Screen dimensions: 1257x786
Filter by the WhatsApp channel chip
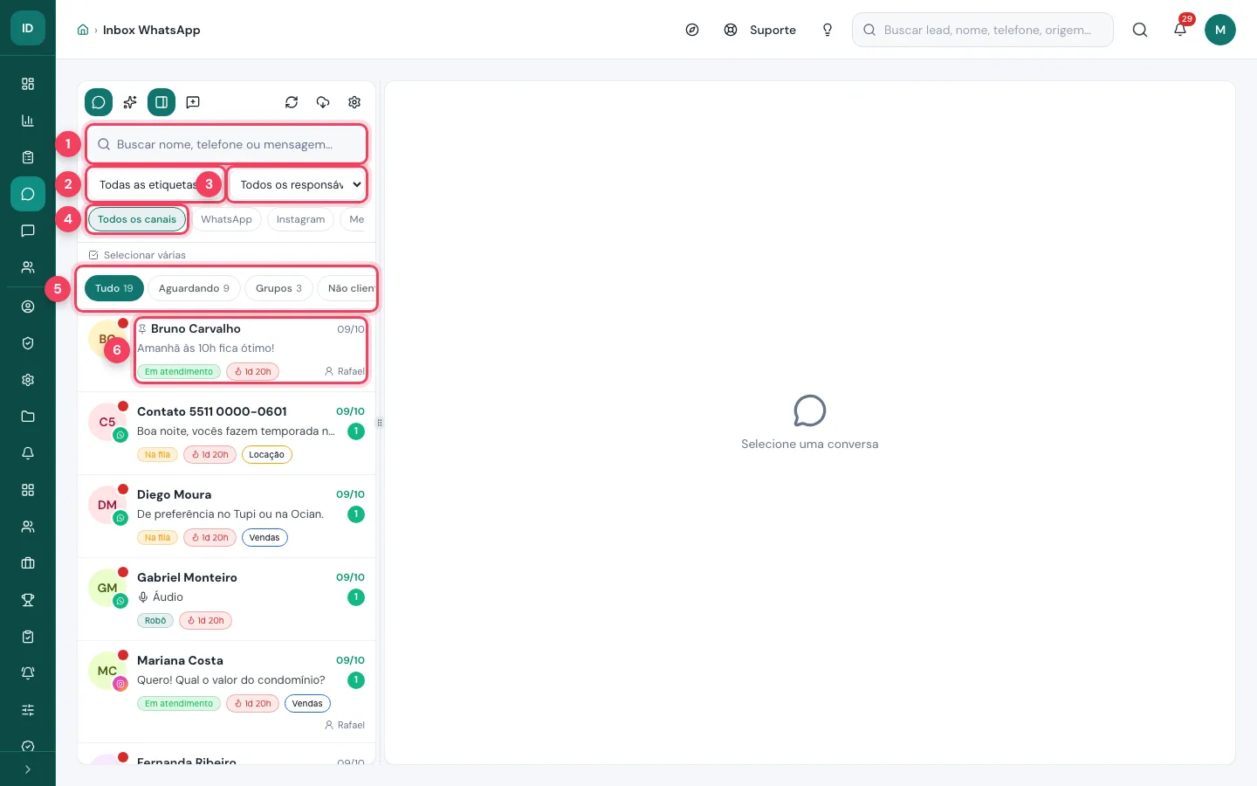[226, 219]
